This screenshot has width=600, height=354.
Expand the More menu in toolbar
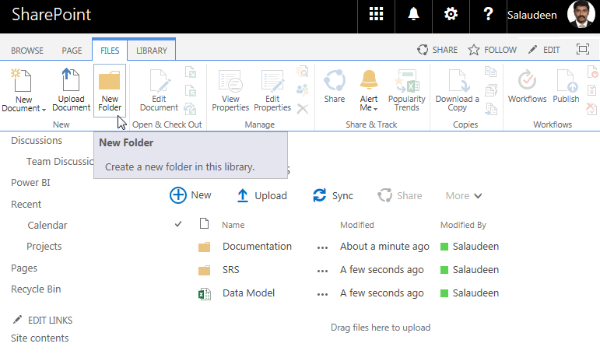(464, 196)
